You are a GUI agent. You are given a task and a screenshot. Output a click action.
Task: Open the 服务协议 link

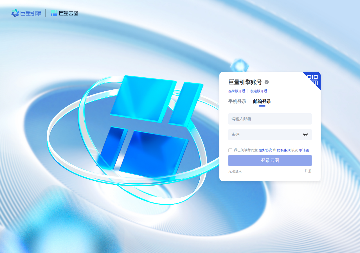(265, 150)
